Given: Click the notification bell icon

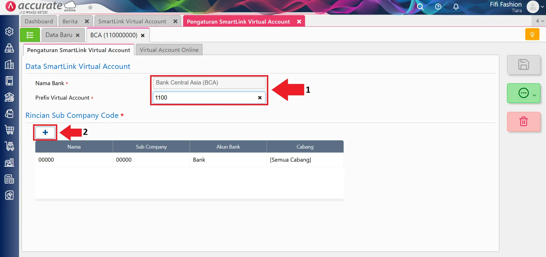Looking at the screenshot, I should click(456, 7).
